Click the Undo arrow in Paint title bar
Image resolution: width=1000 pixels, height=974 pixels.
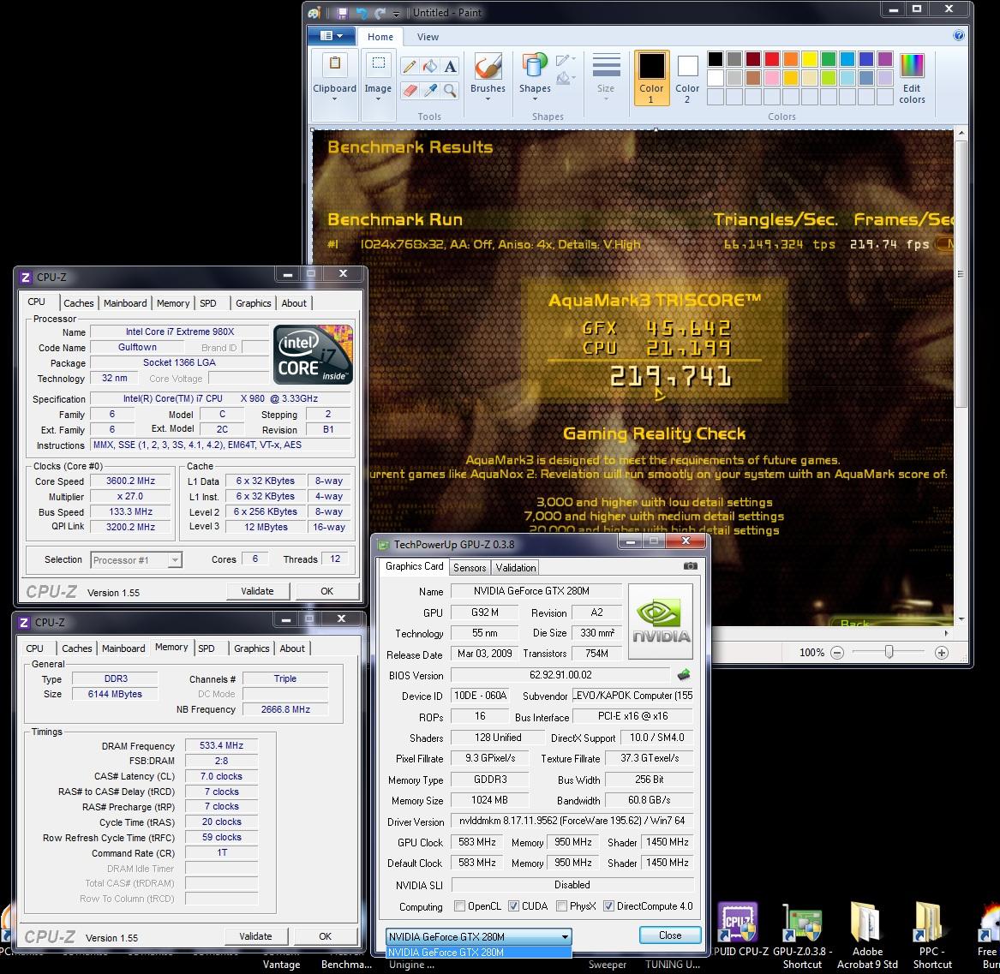pyautogui.click(x=362, y=13)
